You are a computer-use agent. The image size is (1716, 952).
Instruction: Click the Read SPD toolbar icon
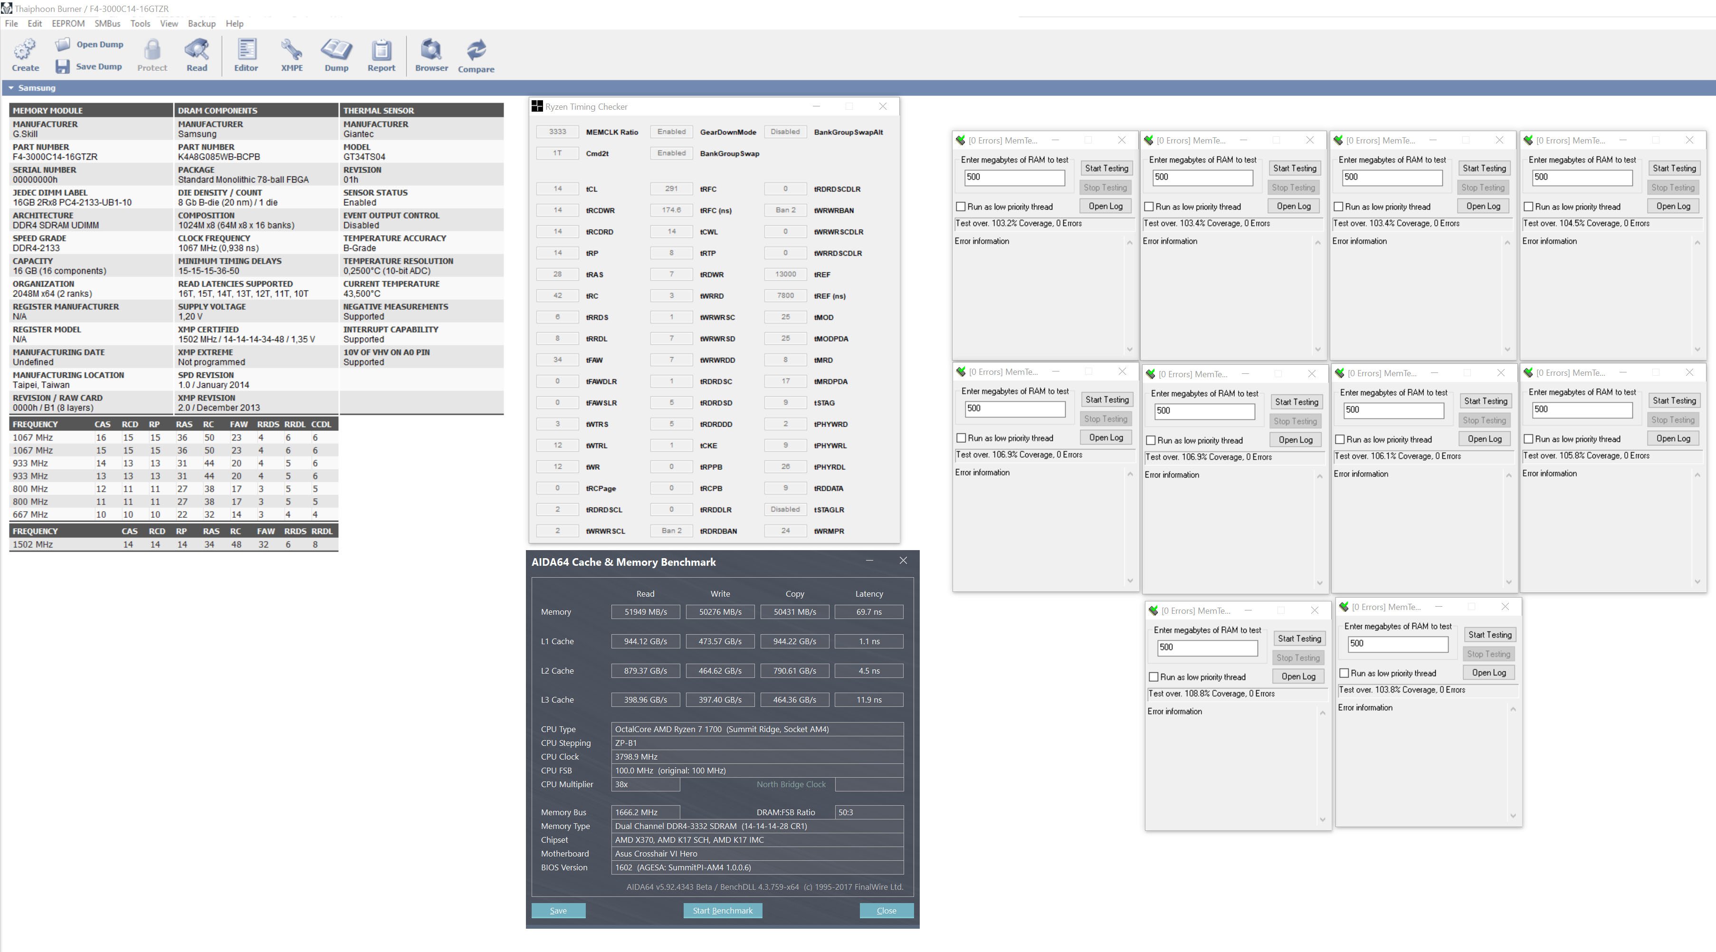tap(197, 49)
